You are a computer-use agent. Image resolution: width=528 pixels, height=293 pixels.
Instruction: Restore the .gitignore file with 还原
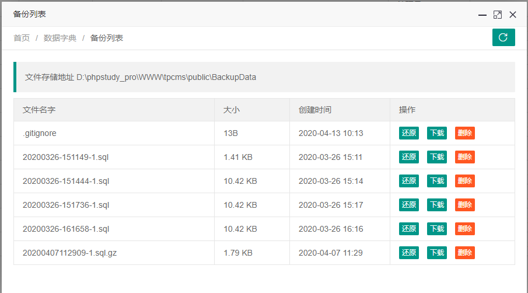click(408, 133)
